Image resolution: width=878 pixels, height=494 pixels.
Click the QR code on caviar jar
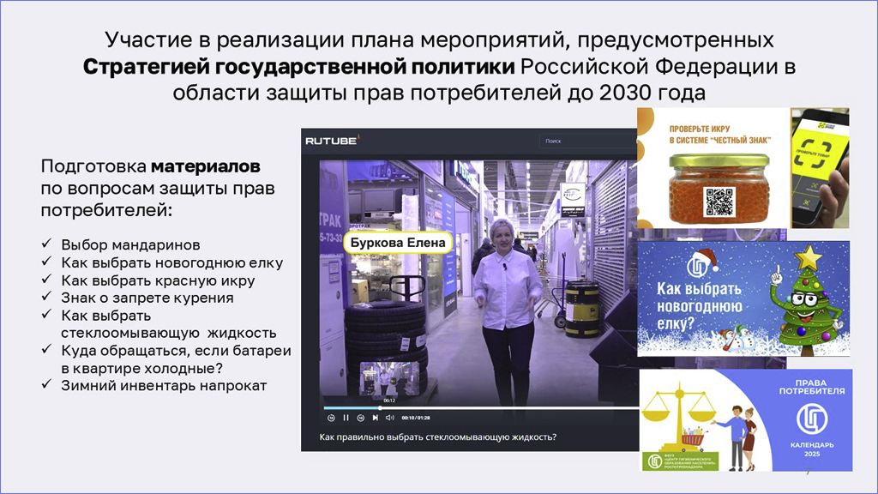(719, 201)
